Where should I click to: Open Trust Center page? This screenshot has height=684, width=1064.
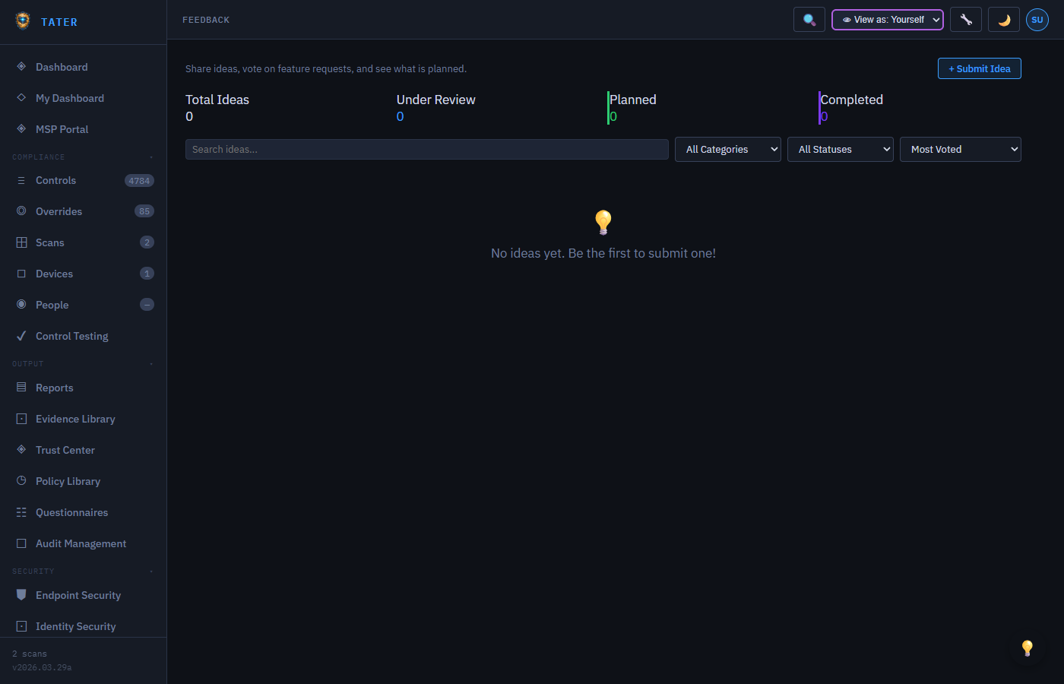[84, 450]
